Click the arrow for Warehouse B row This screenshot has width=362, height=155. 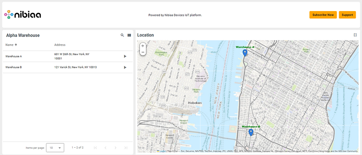(125, 67)
